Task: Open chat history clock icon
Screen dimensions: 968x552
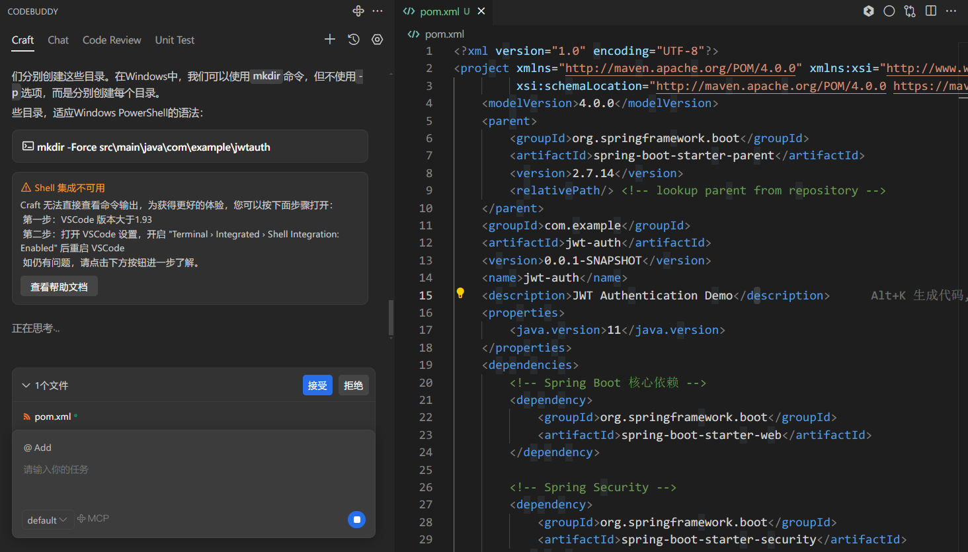Action: pyautogui.click(x=354, y=40)
